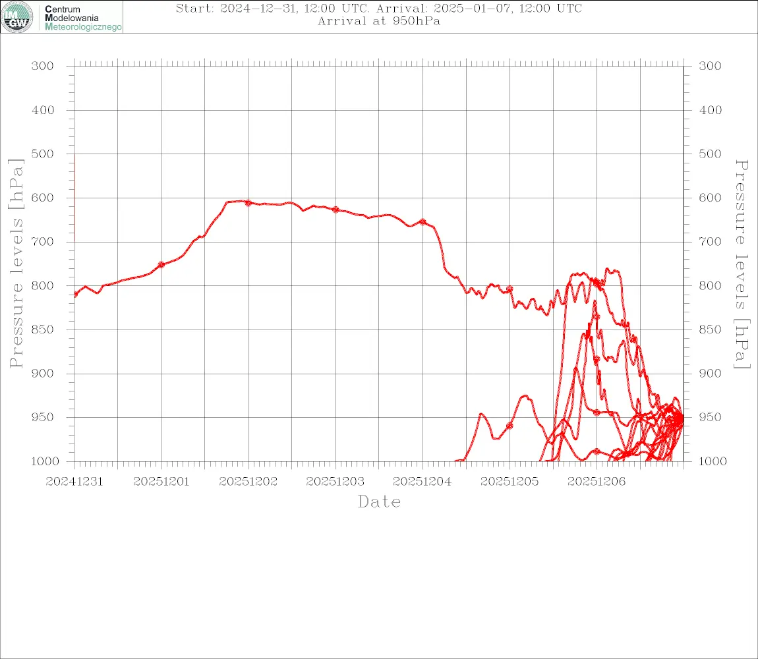Click the trajectory marker near 800 hPa on 20251205
The image size is (758, 659).
(x=510, y=289)
